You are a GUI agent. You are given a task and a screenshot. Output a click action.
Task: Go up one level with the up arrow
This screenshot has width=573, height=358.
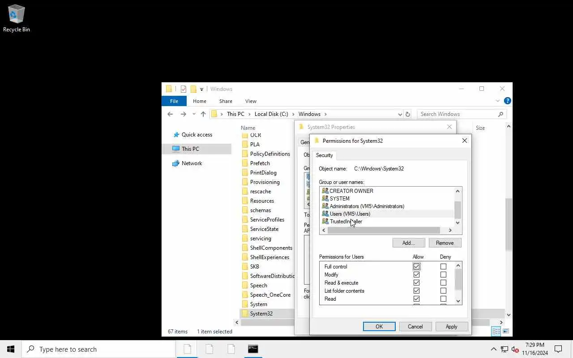203,114
